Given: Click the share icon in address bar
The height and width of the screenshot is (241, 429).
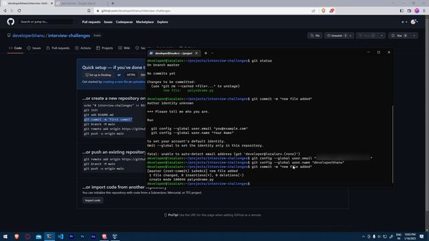Looking at the screenshot, I should 314,11.
